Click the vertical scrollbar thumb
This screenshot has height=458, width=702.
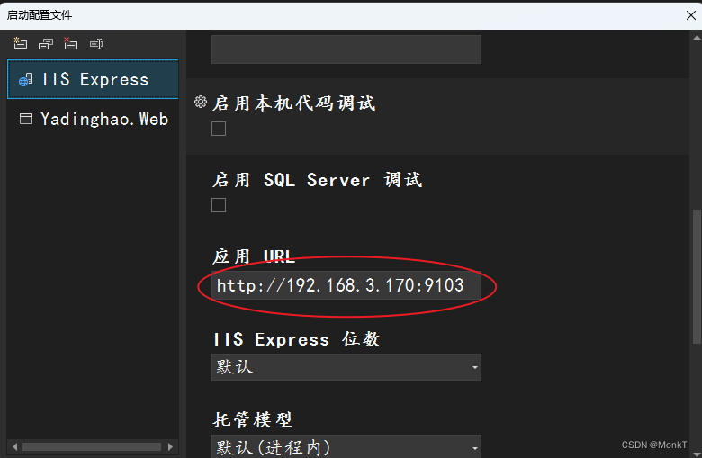[697, 276]
